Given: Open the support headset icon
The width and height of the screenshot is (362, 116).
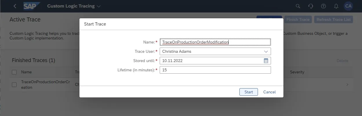Looking at the screenshot, I should (310, 6).
